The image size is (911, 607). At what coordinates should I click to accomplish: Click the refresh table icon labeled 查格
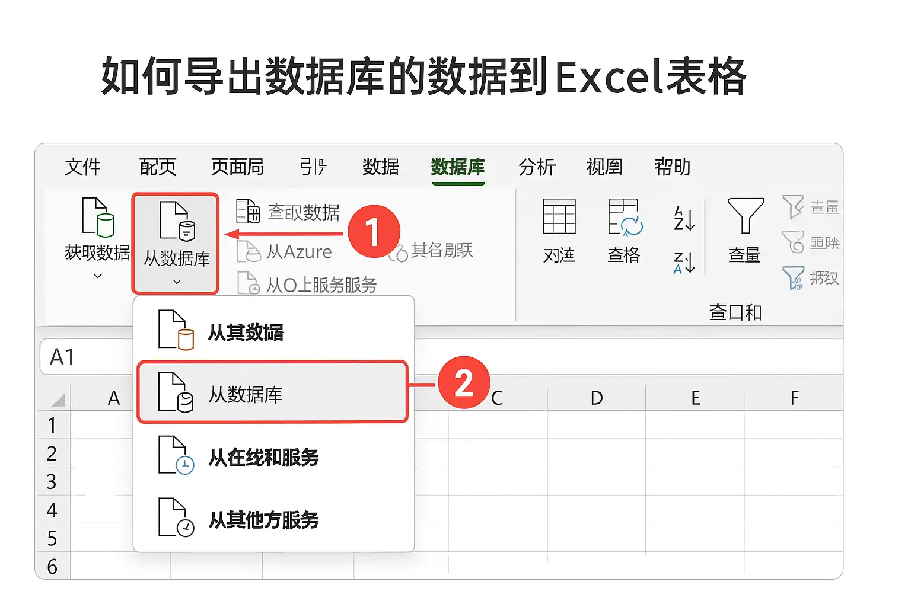click(x=625, y=217)
